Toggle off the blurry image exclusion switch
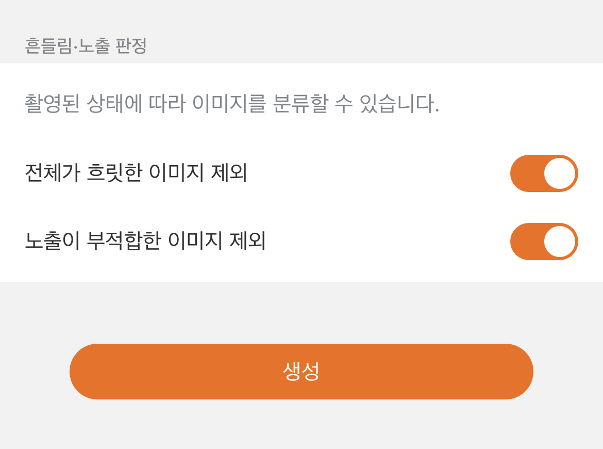Viewport: 603px width, 449px height. 544,173
